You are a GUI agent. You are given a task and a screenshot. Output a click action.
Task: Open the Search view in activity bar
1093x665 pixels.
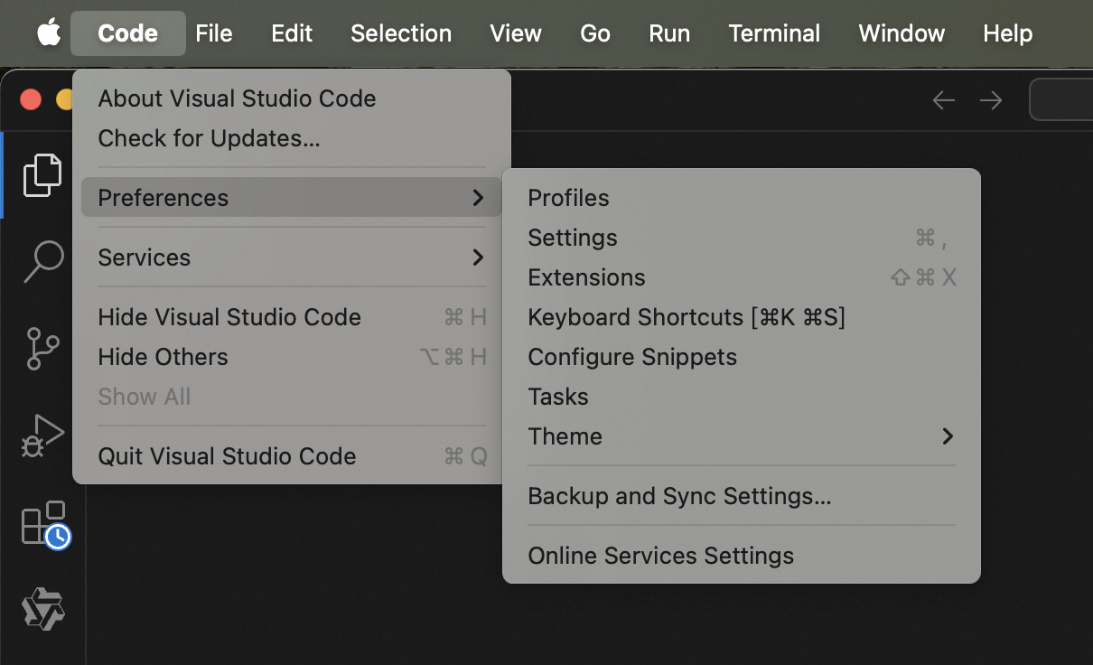[42, 261]
